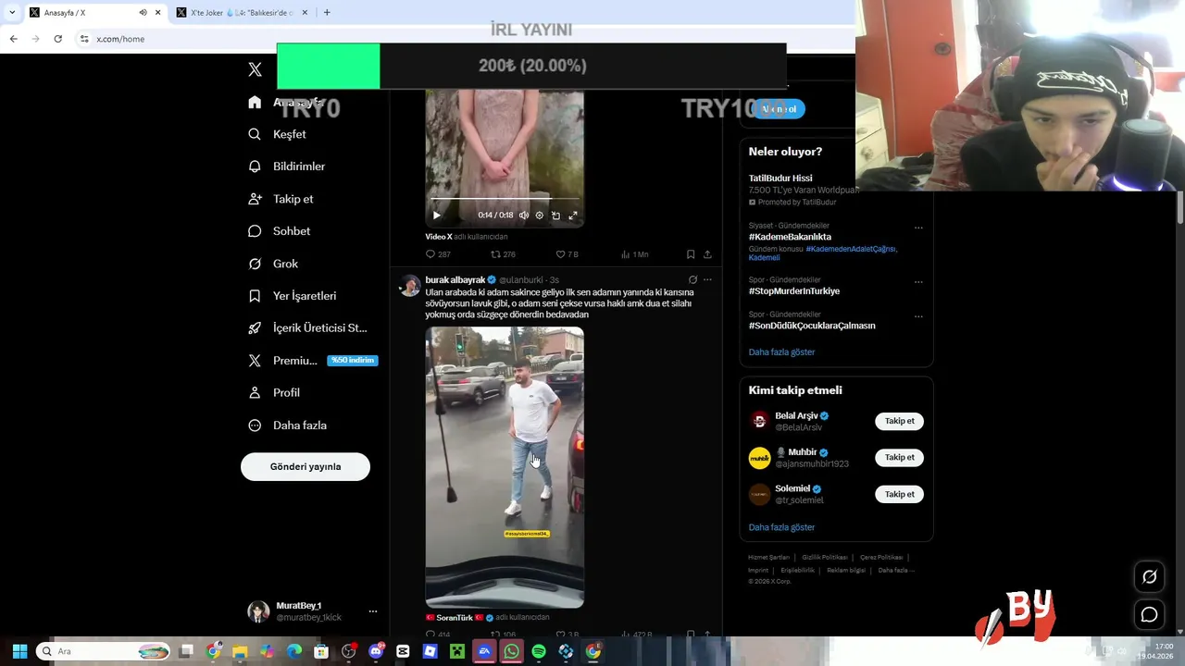Open Grok in the sidebar
This screenshot has height=666, width=1185.
pos(272,264)
